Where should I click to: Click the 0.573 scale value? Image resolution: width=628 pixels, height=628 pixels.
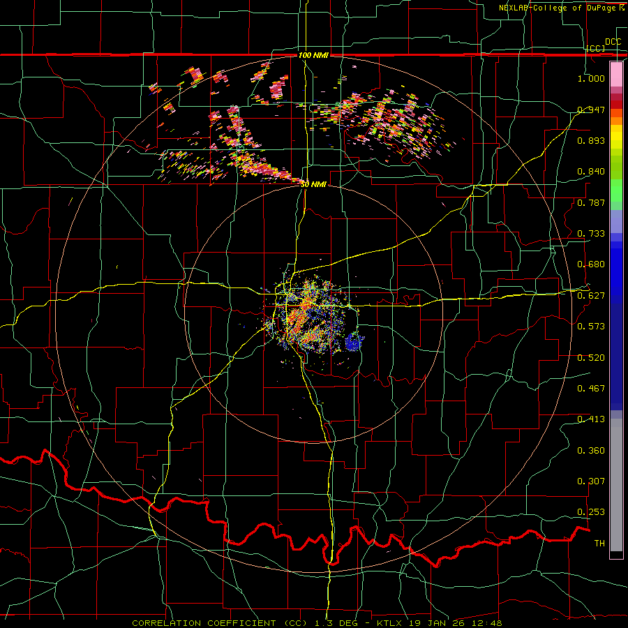click(591, 327)
